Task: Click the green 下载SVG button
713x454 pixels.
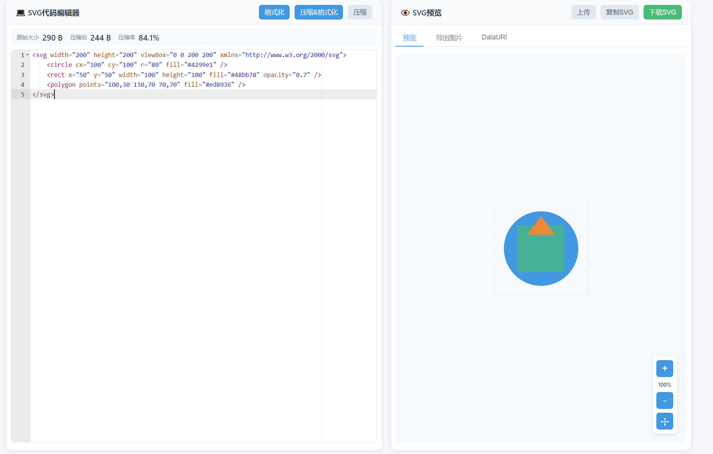Action: point(662,12)
